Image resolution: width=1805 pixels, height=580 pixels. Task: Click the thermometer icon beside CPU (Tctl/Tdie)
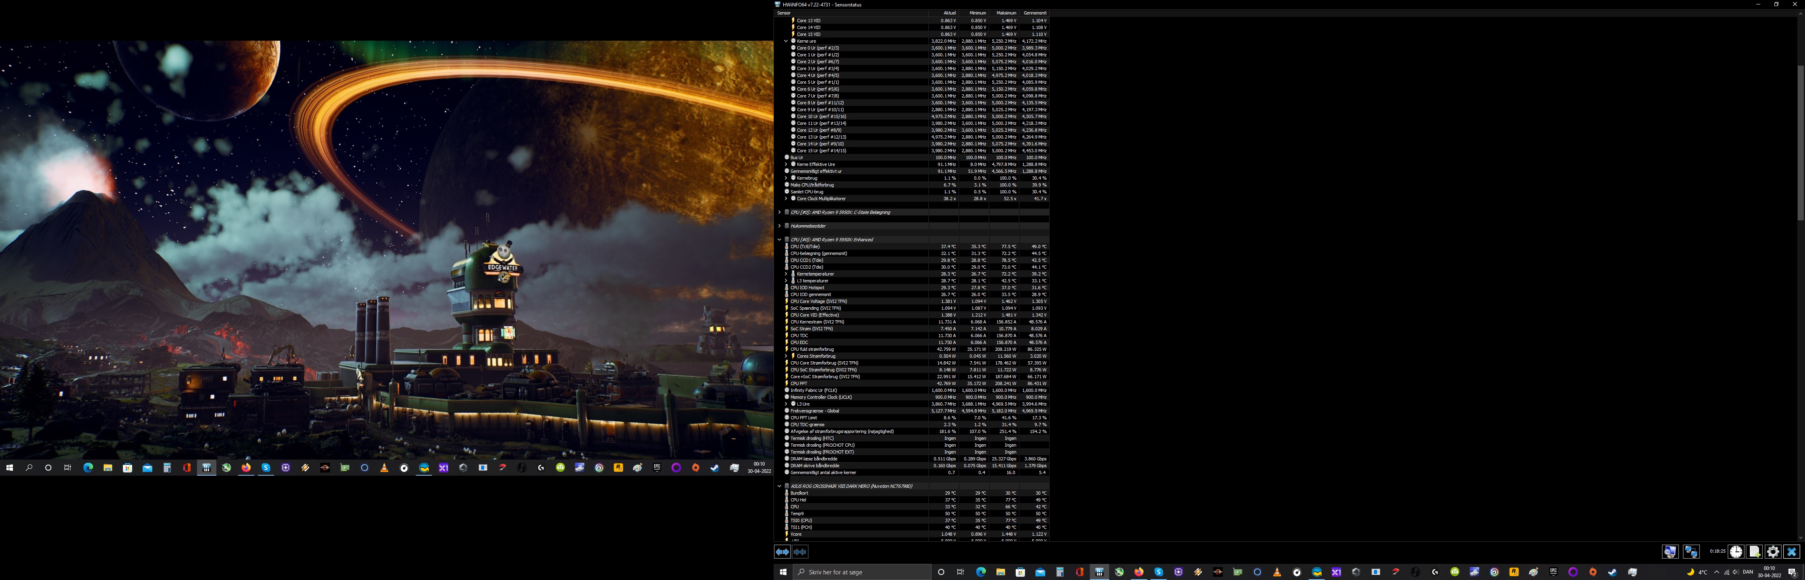pos(787,246)
